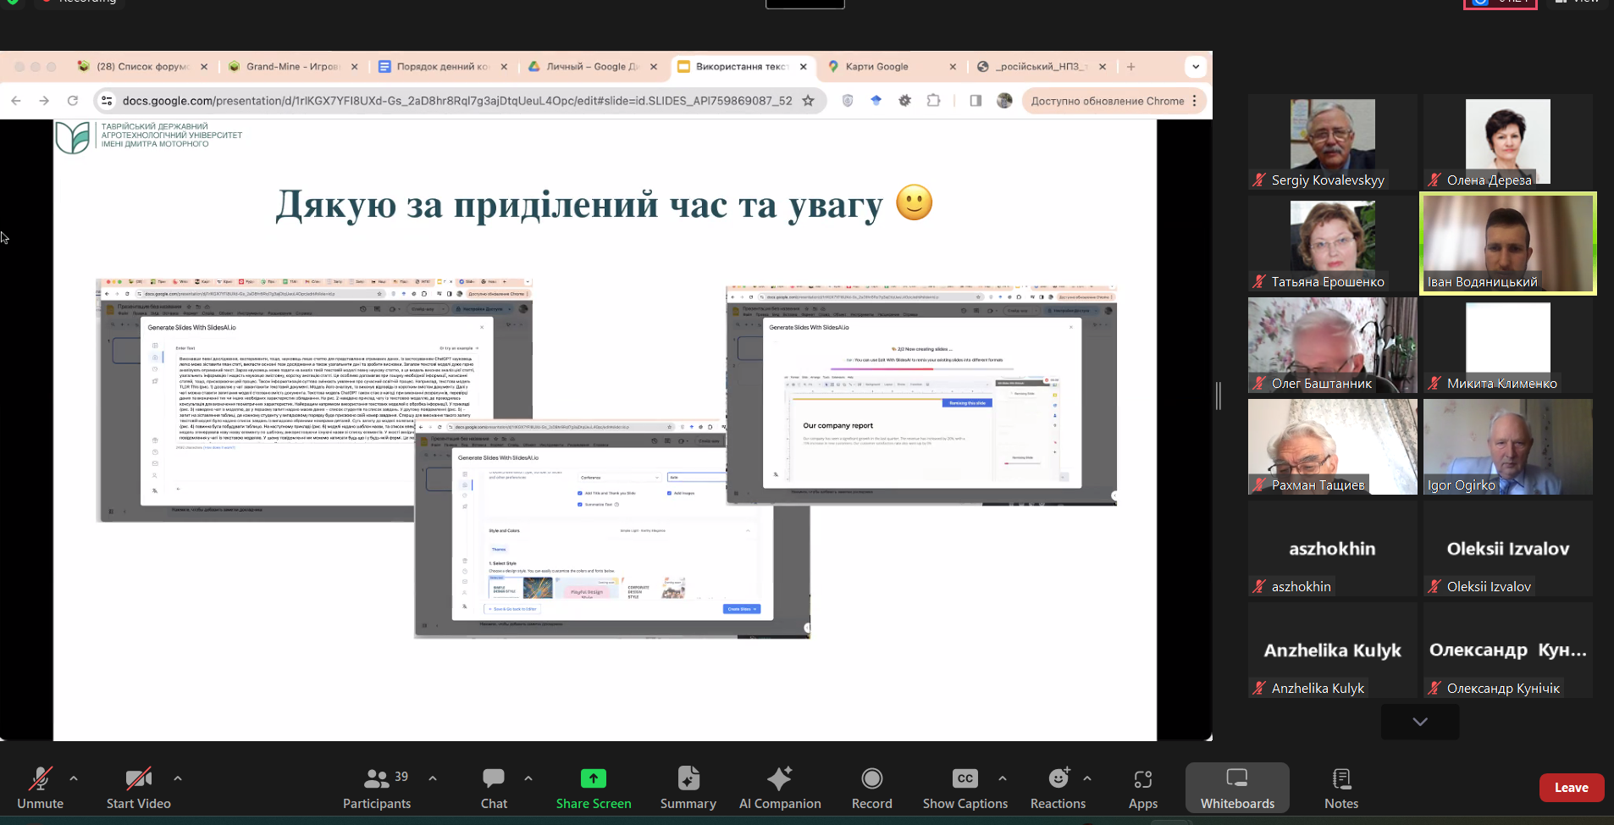Screen dimensions: 1614x825
Task: Expand audio options arrow next to Unmute
Action: click(74, 778)
